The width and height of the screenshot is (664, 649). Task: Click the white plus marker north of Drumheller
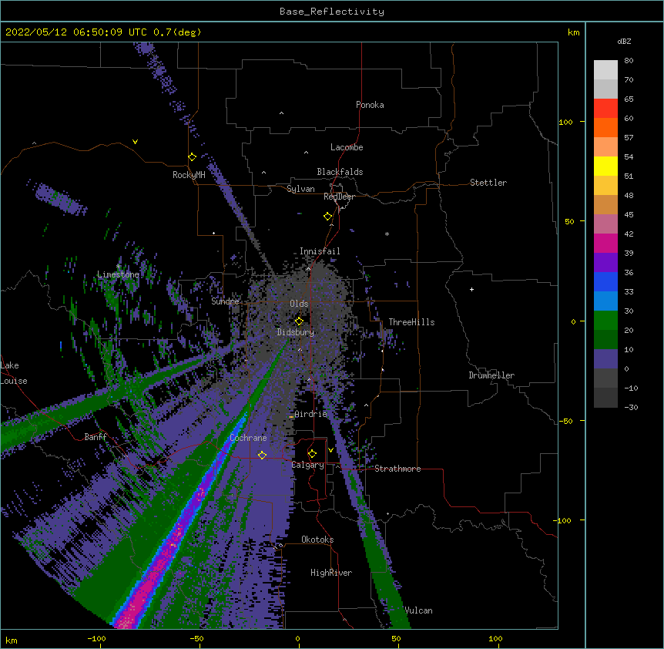tap(471, 289)
